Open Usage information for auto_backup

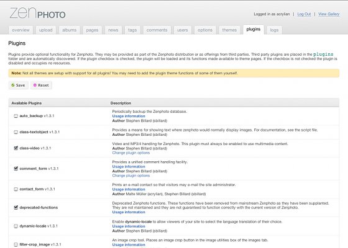click(x=129, y=116)
